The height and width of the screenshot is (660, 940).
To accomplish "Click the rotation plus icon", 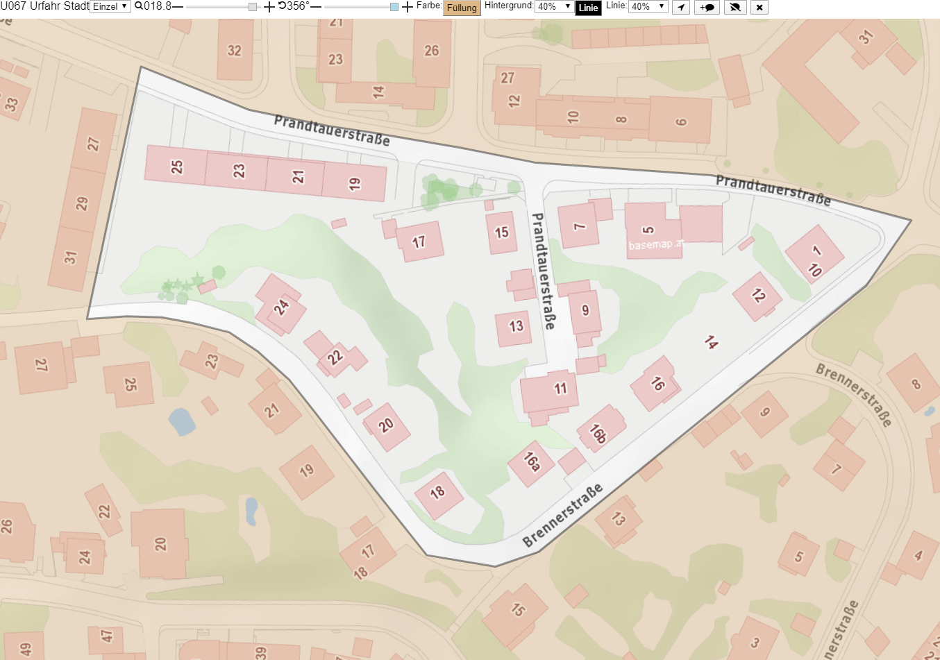I will point(408,7).
